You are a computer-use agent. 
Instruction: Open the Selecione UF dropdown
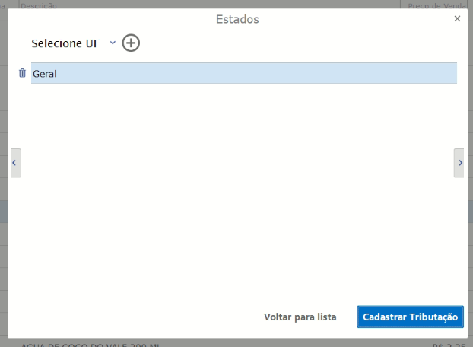(73, 43)
